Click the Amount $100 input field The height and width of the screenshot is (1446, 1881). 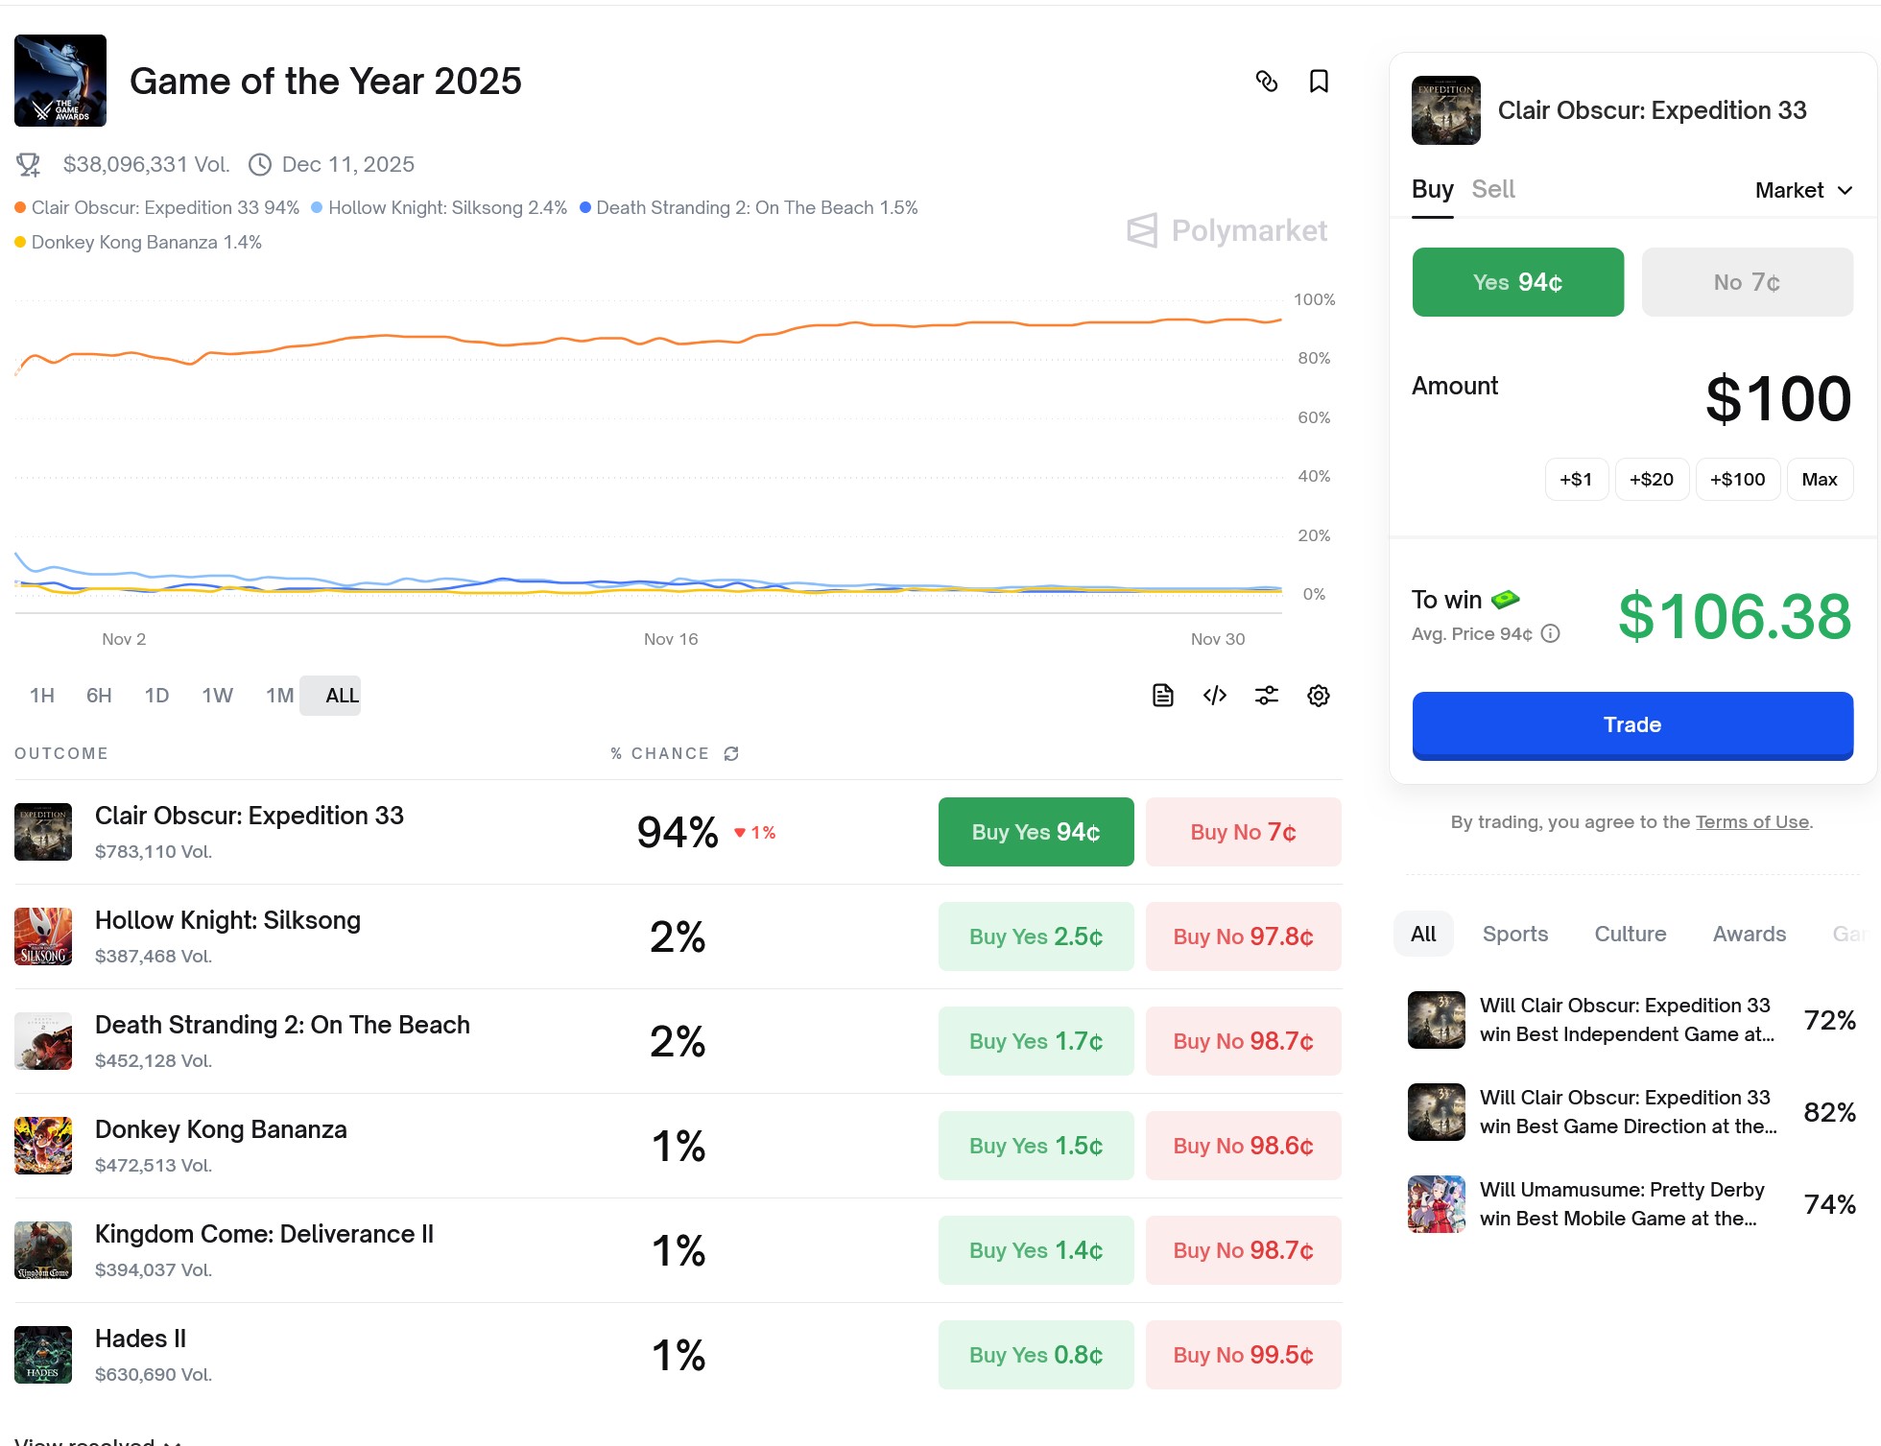1777,398
